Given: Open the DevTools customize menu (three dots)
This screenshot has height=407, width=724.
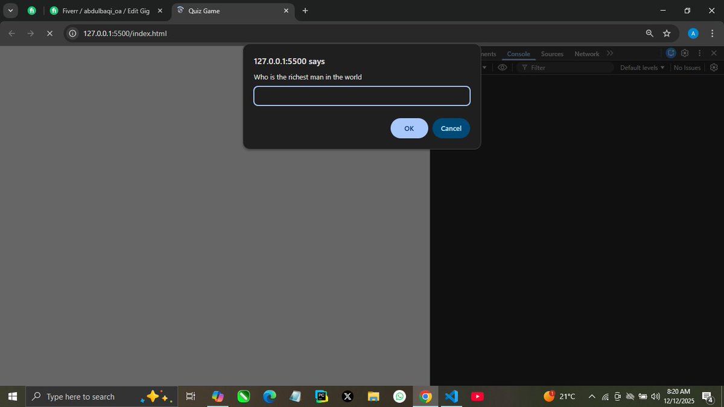Looking at the screenshot, I should [699, 53].
